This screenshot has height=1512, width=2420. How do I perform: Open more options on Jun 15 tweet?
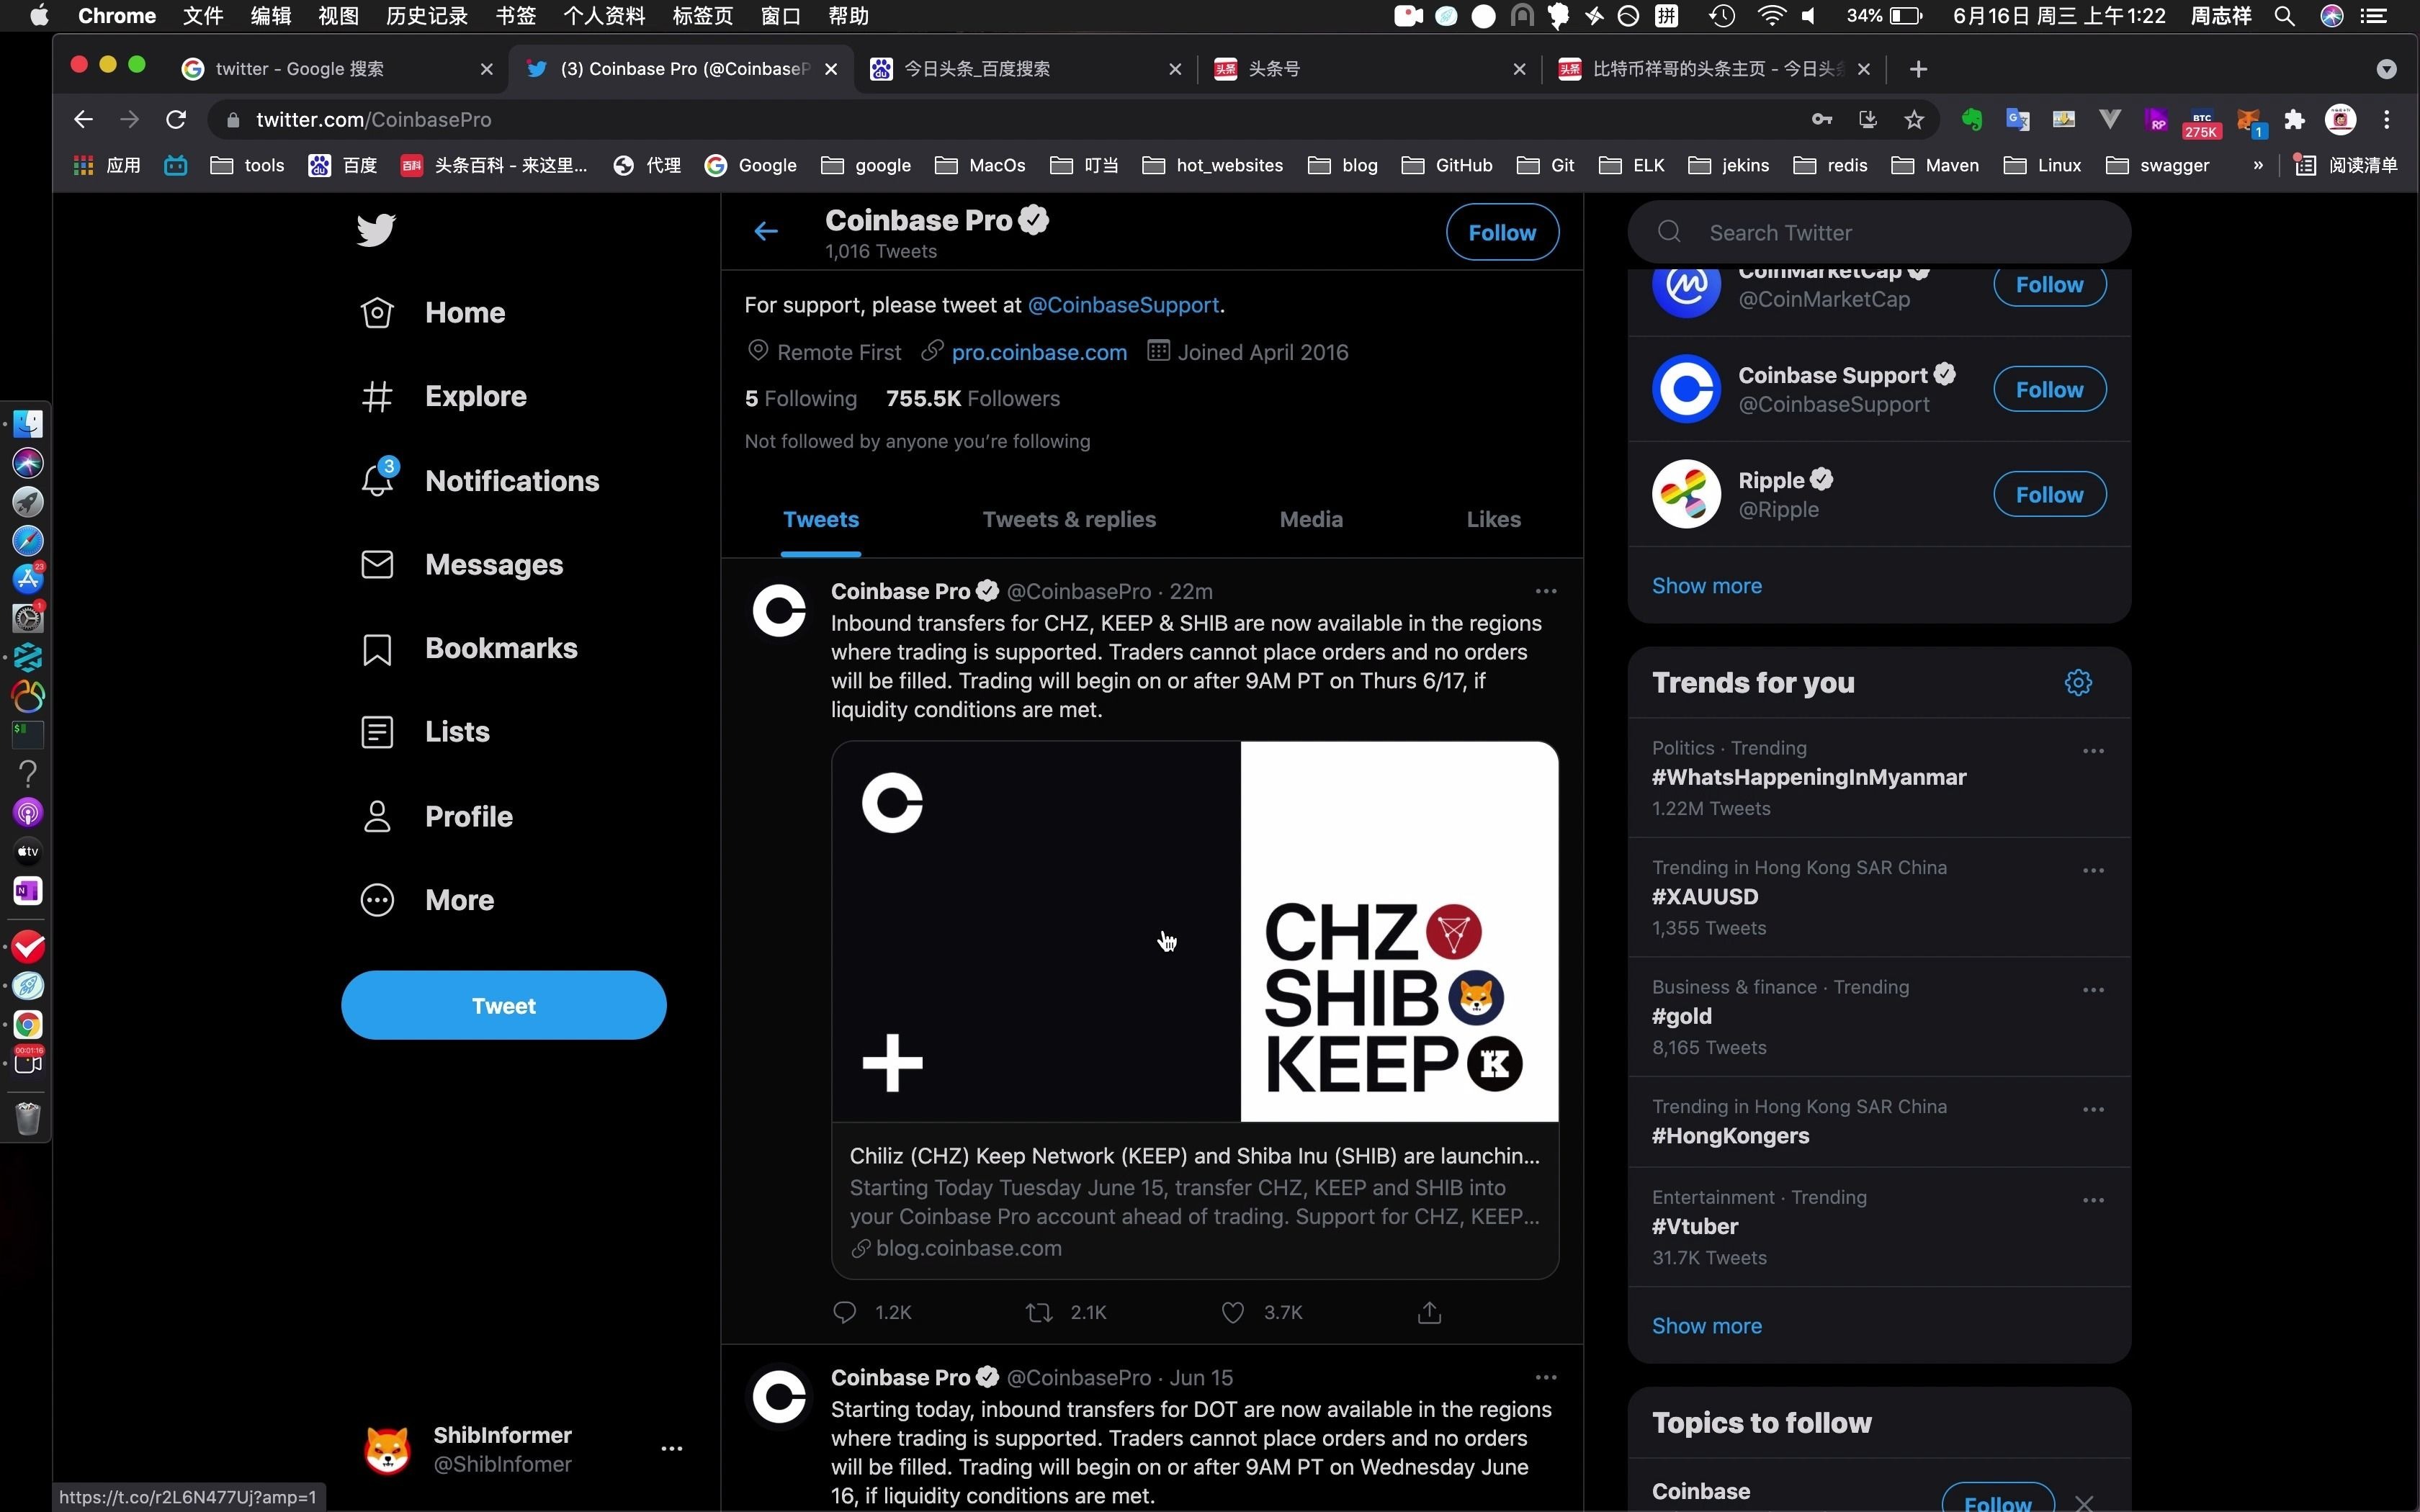[x=1546, y=1377]
